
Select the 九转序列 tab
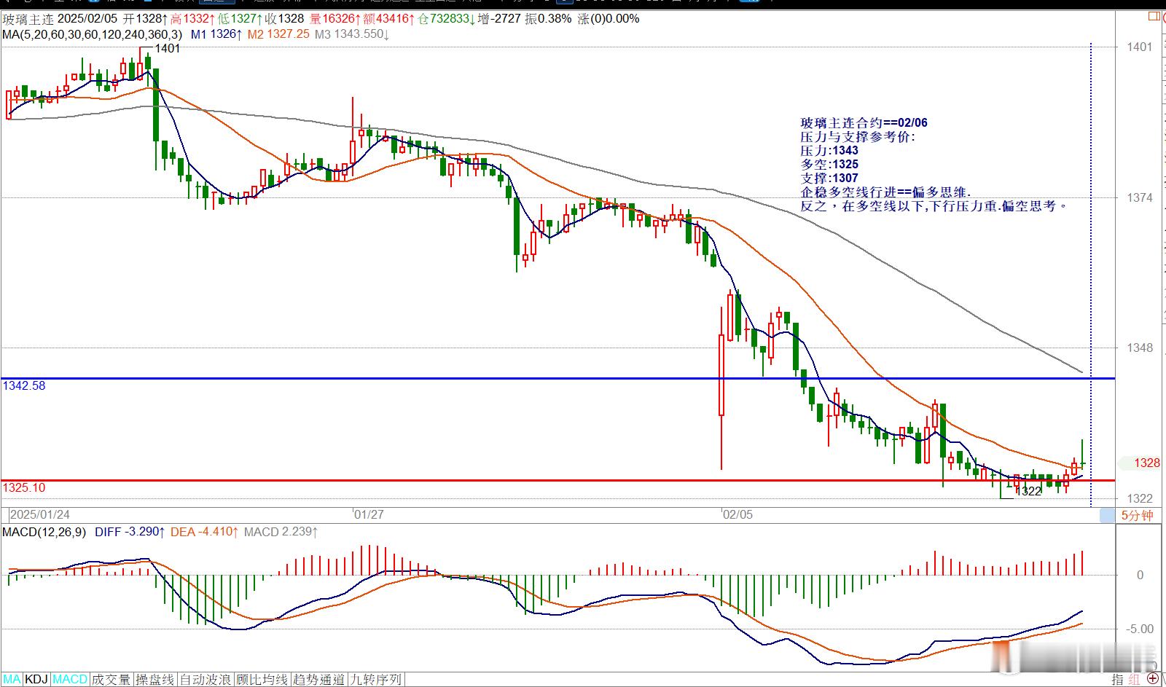click(x=375, y=679)
